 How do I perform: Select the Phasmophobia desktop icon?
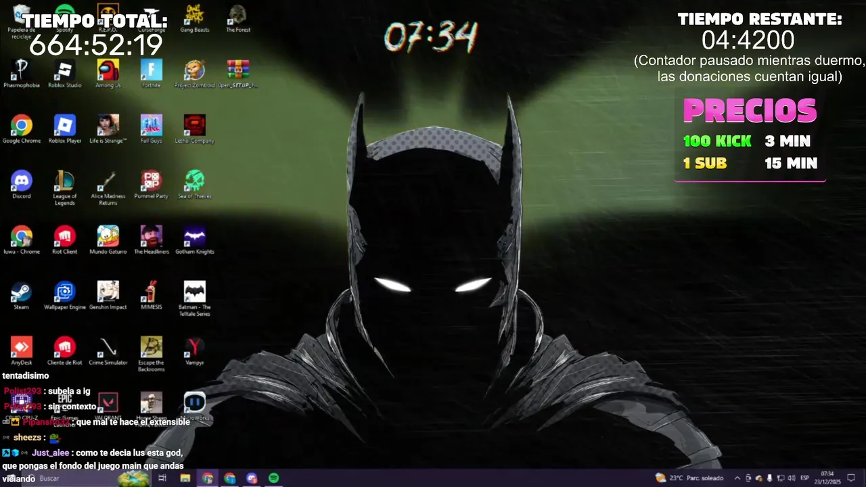[x=22, y=74]
